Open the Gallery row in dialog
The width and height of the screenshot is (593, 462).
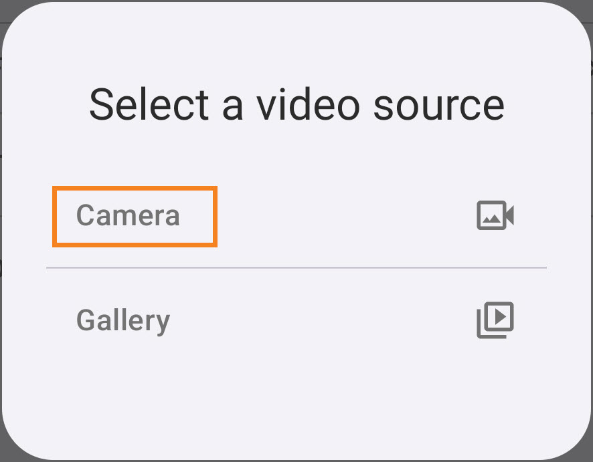coord(296,320)
